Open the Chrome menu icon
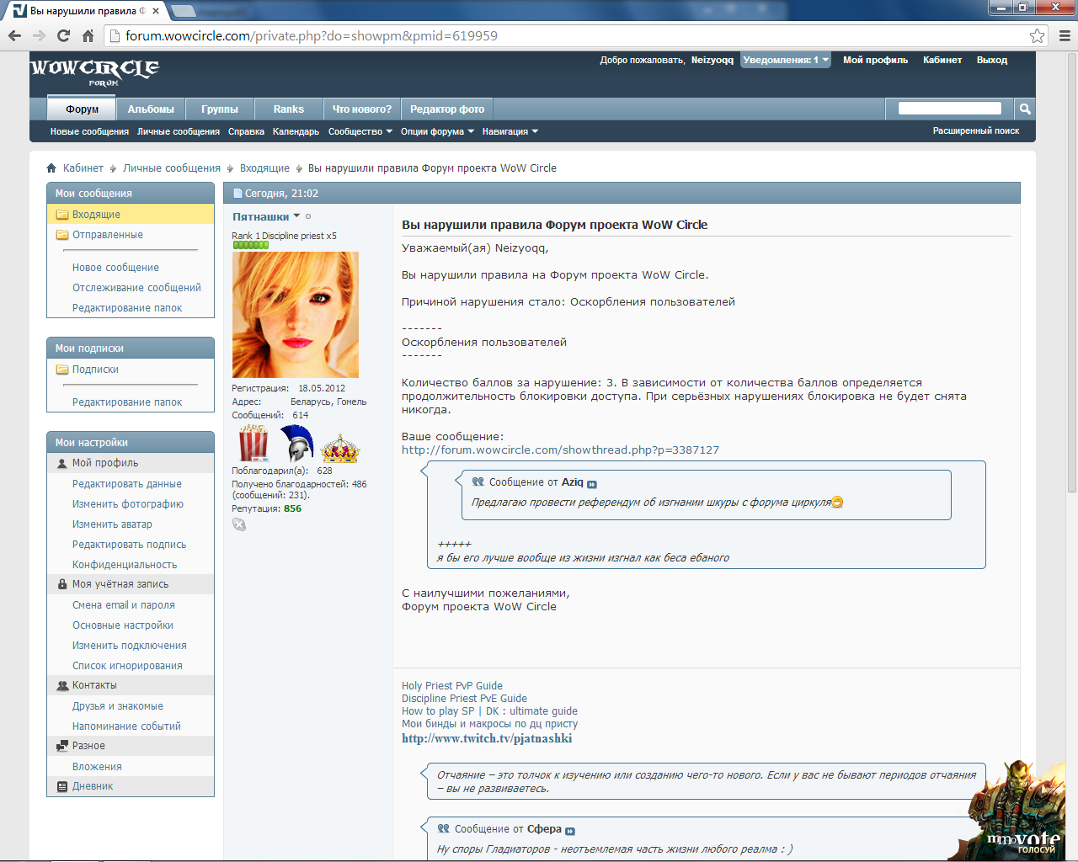The width and height of the screenshot is (1078, 862). point(1065,36)
